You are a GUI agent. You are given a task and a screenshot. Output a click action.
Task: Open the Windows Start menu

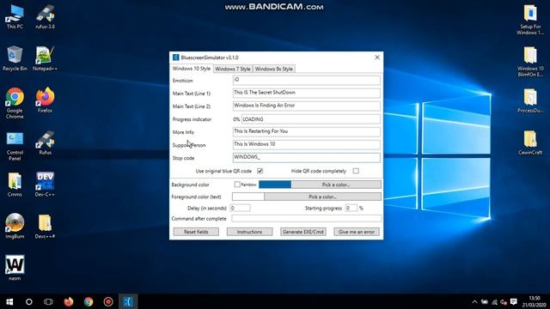pyautogui.click(x=9, y=301)
